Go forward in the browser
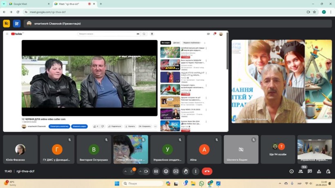This screenshot has width=335, height=188. (x=11, y=12)
